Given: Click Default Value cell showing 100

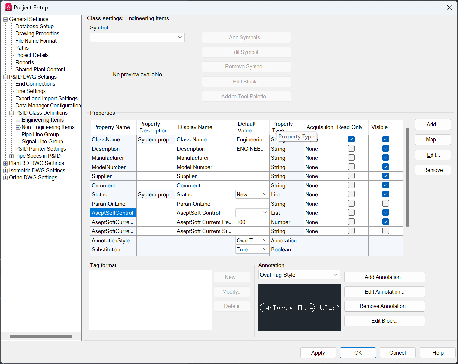Looking at the screenshot, I should (x=252, y=222).
